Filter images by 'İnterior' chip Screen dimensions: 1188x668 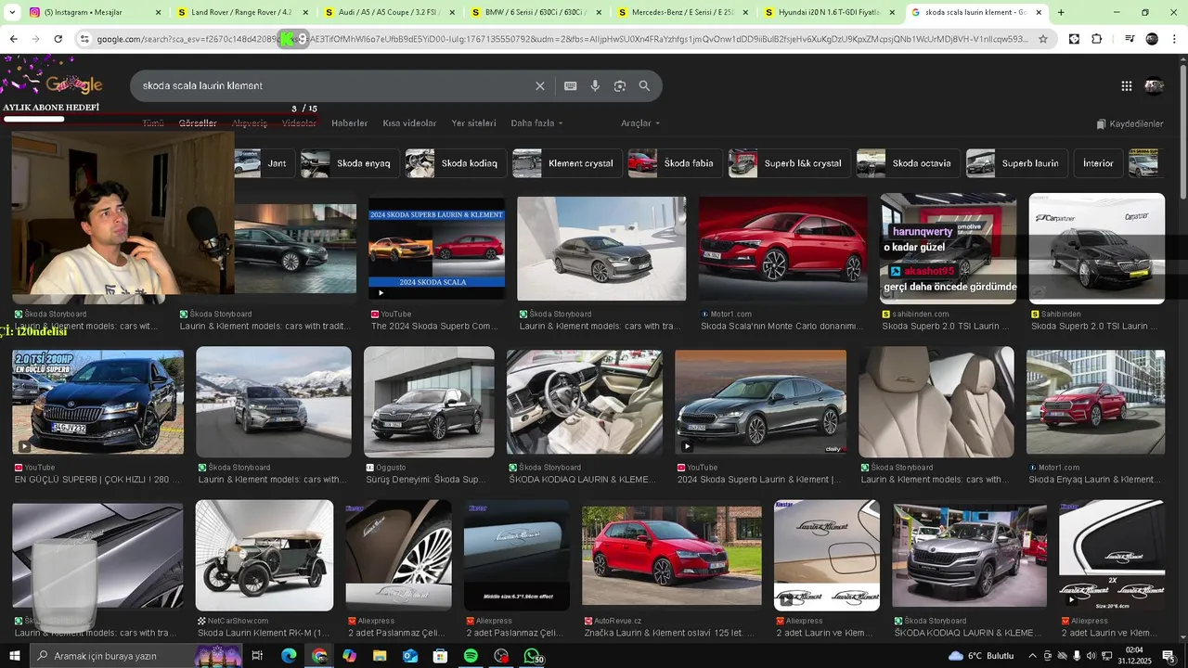tap(1098, 163)
